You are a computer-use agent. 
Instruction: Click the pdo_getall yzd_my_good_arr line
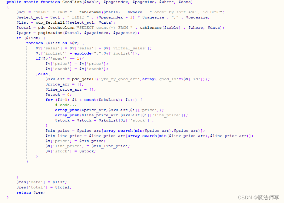point(128,79)
